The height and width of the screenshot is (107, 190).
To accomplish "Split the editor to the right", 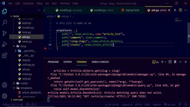I will click(180, 10).
